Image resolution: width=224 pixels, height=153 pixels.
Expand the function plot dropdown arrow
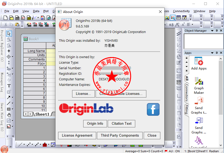pos(38,18)
